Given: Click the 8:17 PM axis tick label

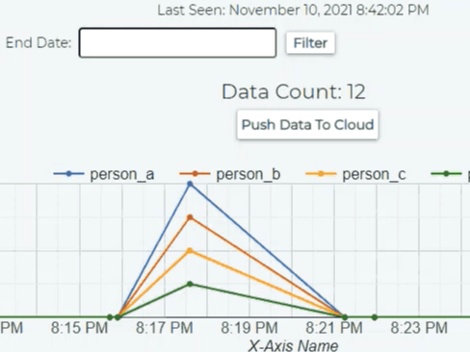Looking at the screenshot, I should click(165, 328).
